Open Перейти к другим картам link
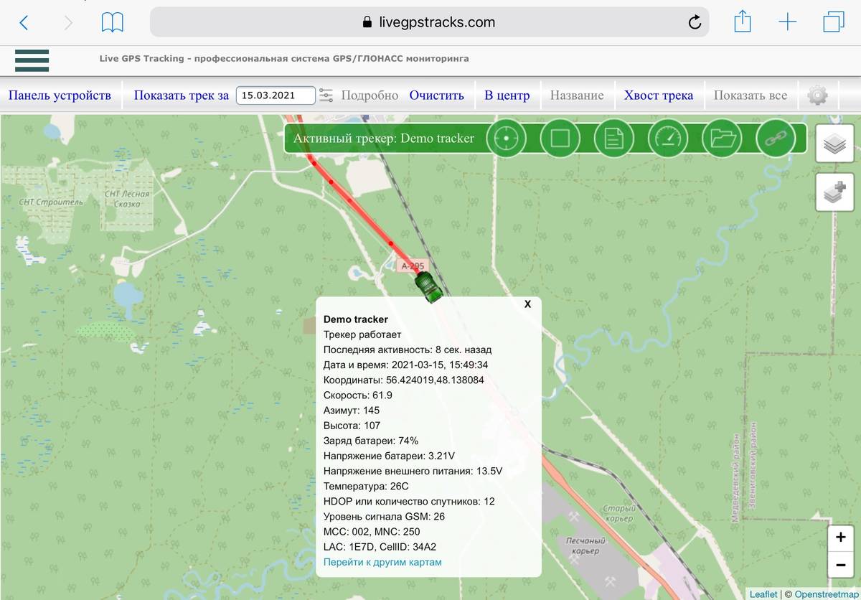This screenshot has height=600, width=861. pos(383,562)
